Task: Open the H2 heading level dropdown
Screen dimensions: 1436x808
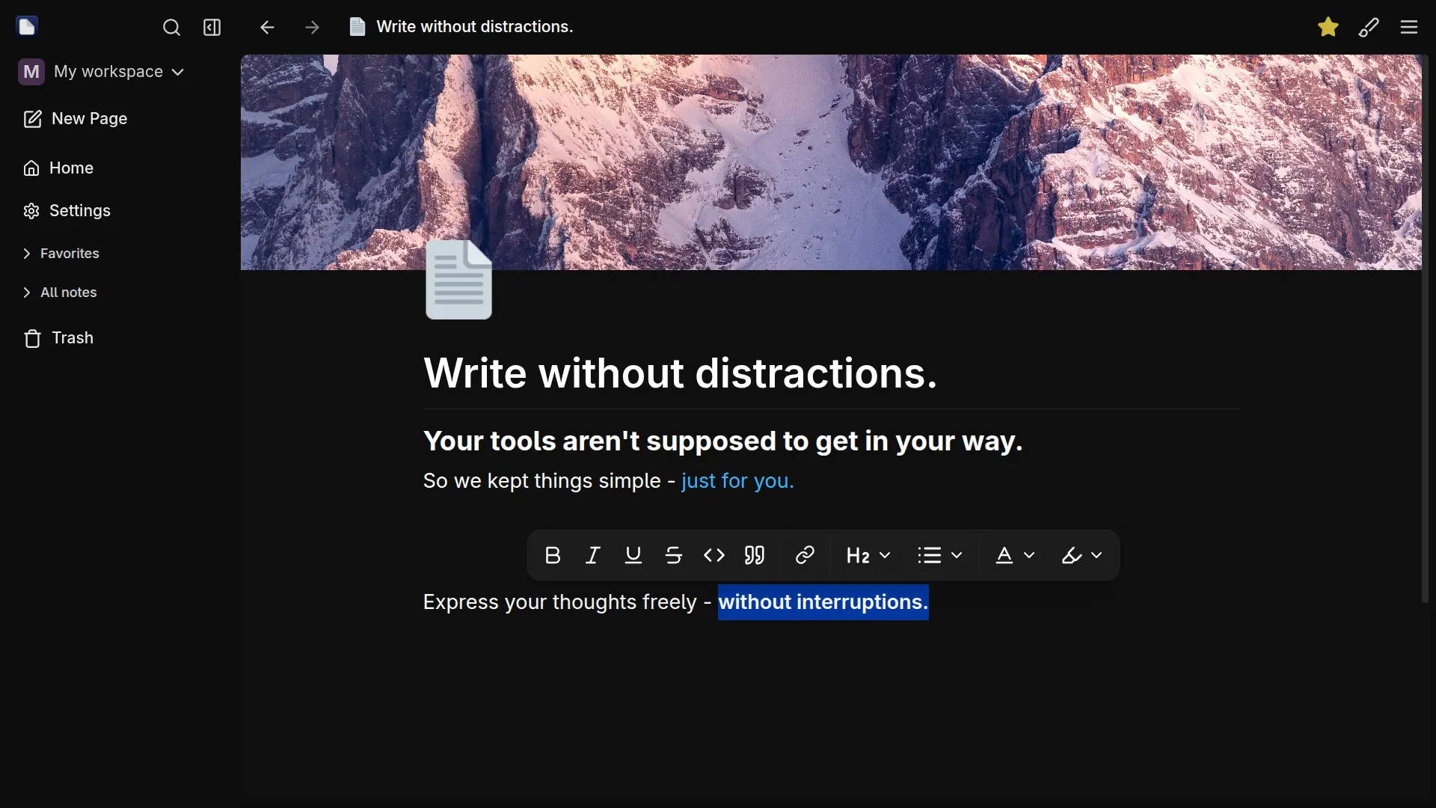Action: coord(868,555)
